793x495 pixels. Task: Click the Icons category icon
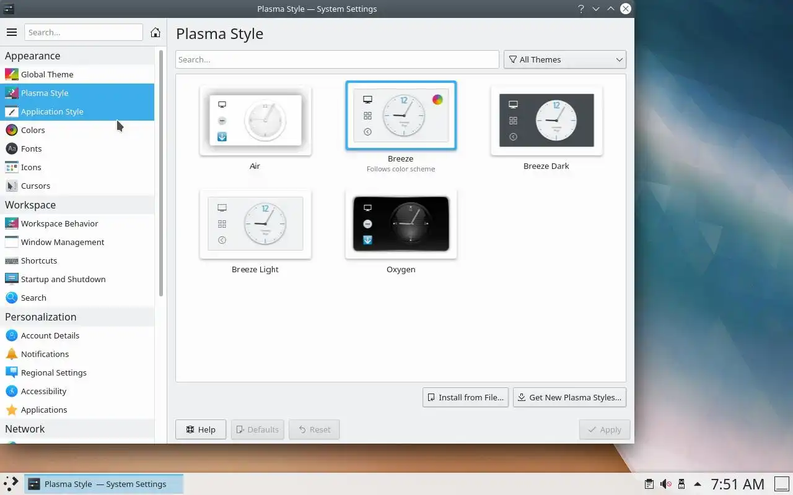11,167
